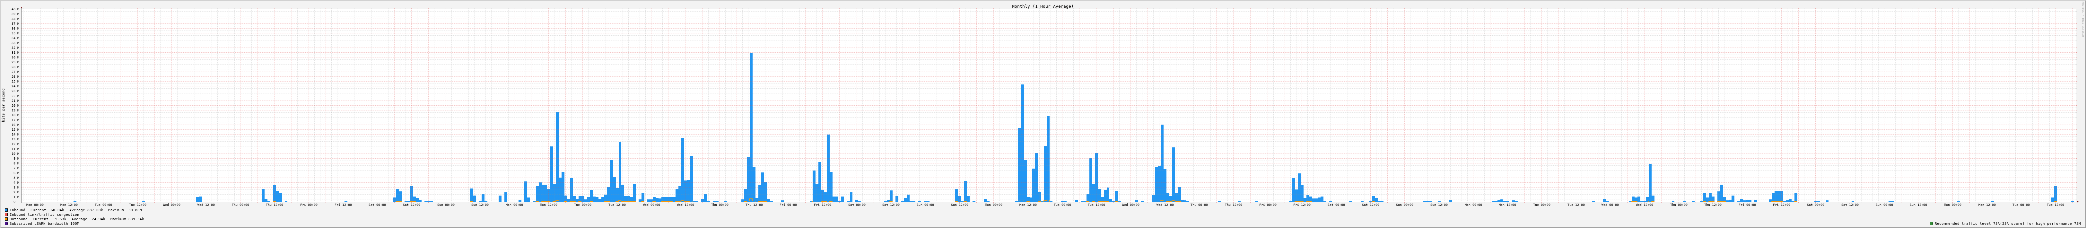
Task: Click the Inbound legend label text
Action: click(18, 210)
